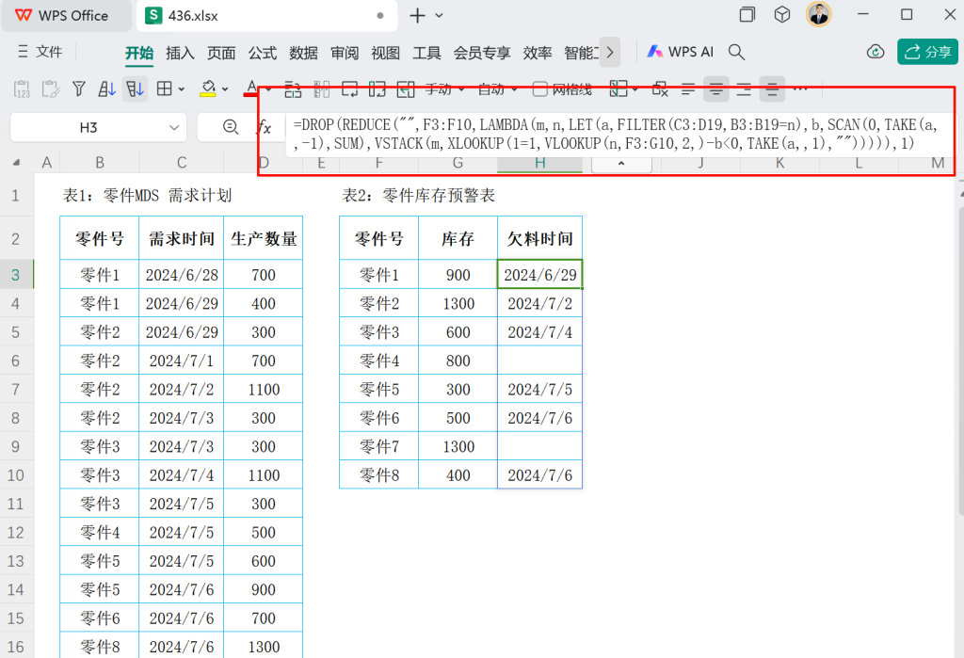Select row 3 header
This screenshot has width=964, height=658.
(16, 274)
